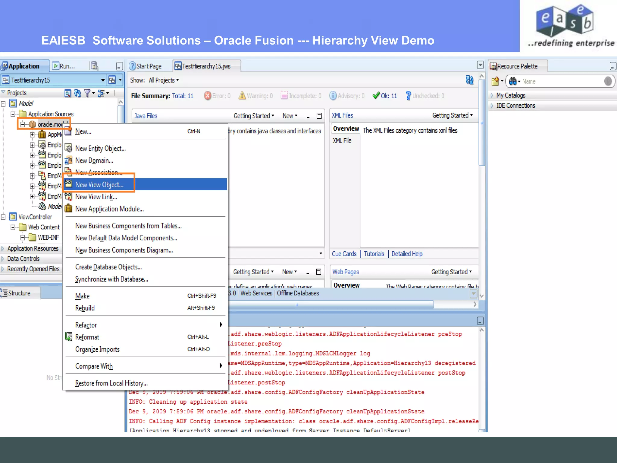
Task: Click the Java Files heading link
Action: pos(146,116)
